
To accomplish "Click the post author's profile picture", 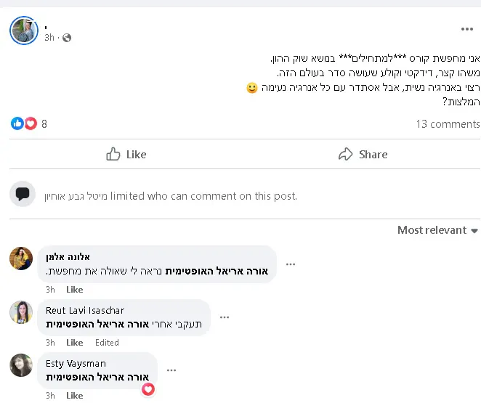I will click(23, 30).
